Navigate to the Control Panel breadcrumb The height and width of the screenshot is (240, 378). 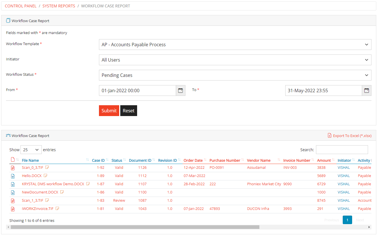[20, 6]
